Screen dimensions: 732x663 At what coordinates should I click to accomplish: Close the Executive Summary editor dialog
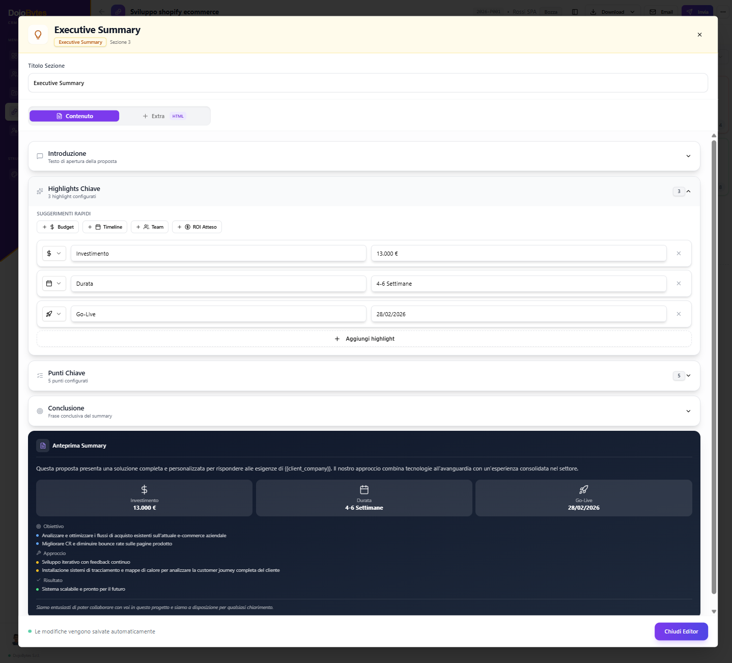[x=699, y=35]
